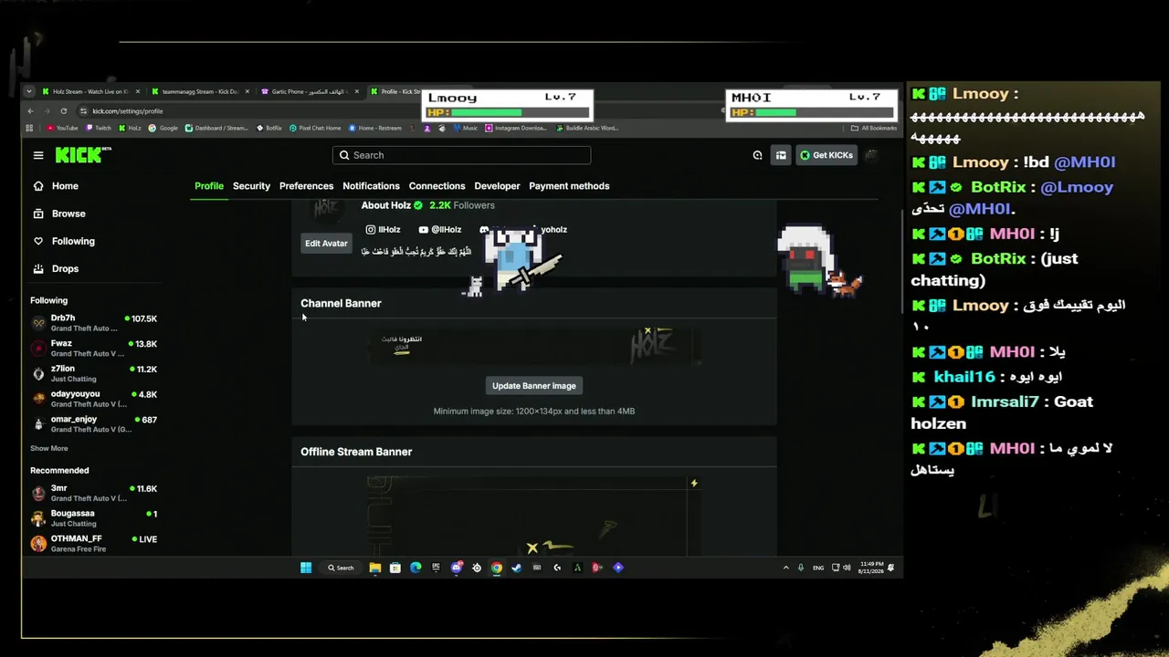Open the Chrome tab search dropdown

(29, 91)
